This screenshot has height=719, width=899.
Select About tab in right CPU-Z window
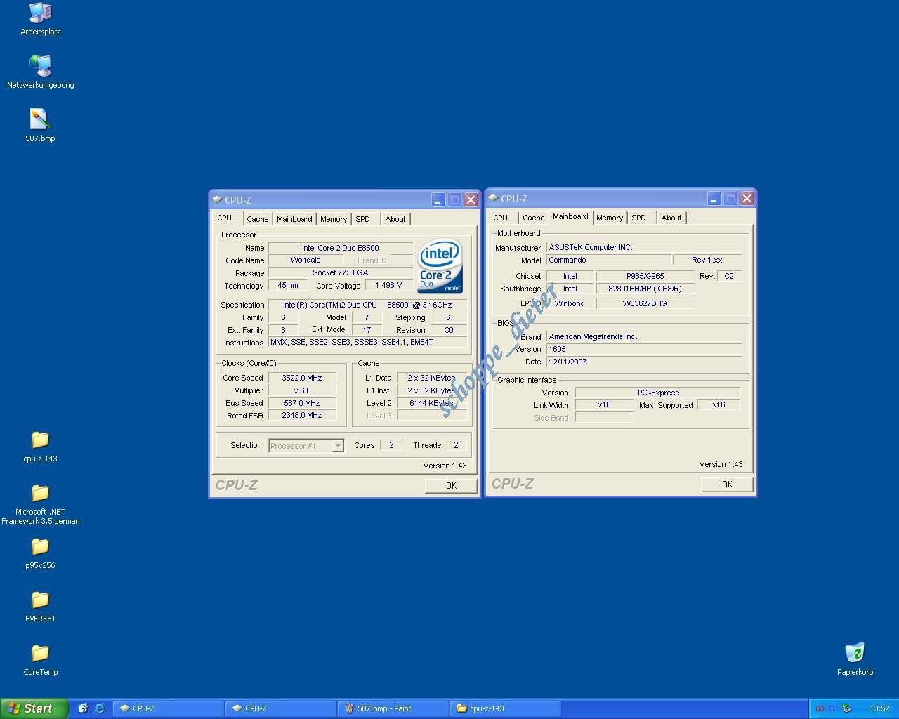671,218
